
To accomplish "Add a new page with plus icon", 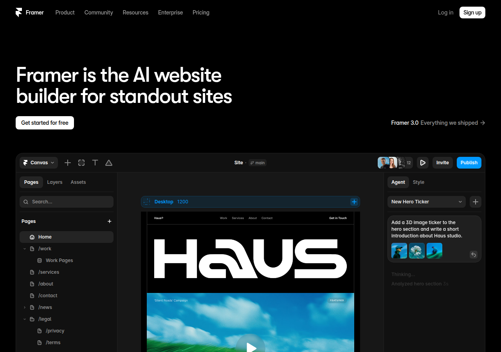I will point(110,221).
